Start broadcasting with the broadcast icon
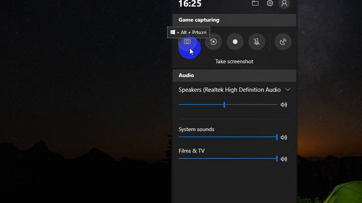The width and height of the screenshot is (362, 203). (x=283, y=42)
